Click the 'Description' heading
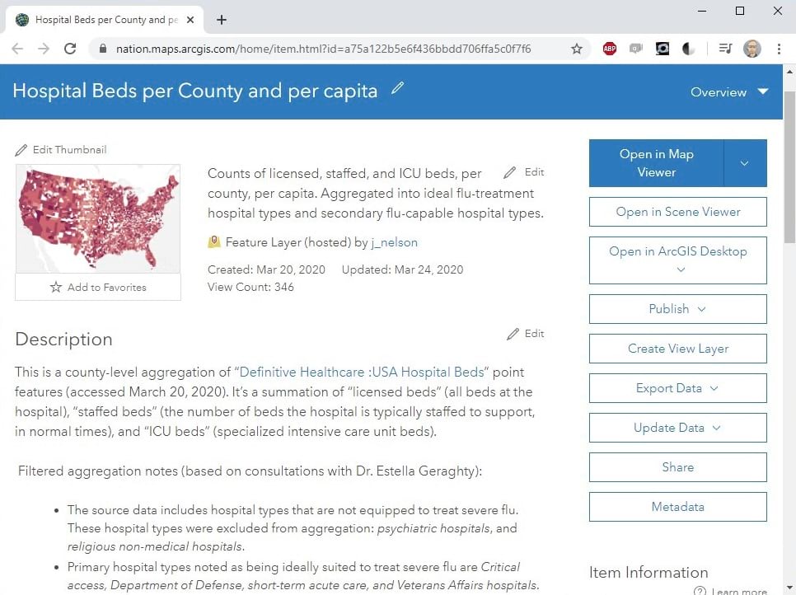The width and height of the screenshot is (796, 595). click(64, 340)
